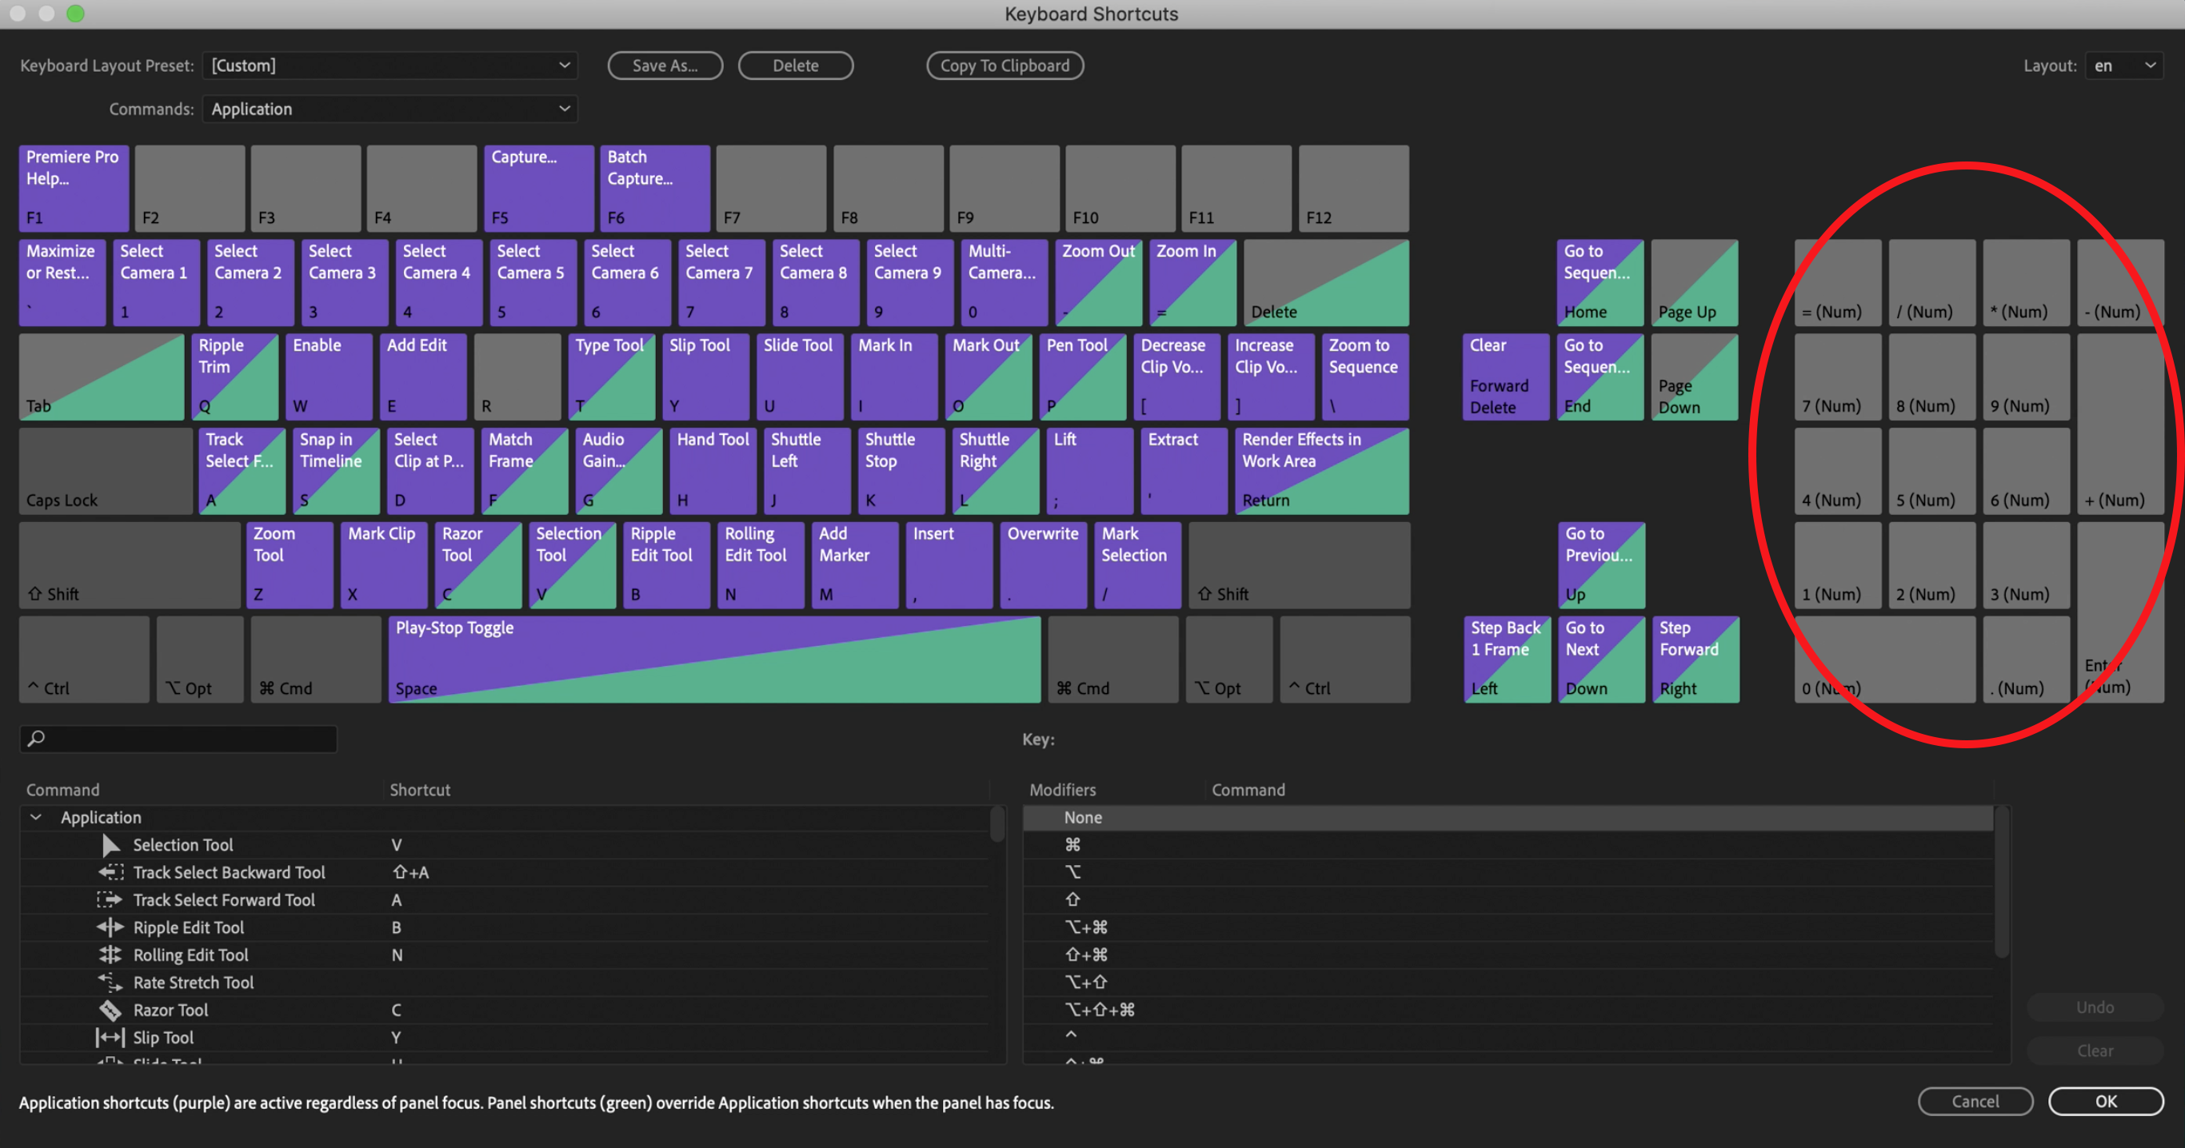Image resolution: width=2185 pixels, height=1148 pixels.
Task: Click the Copy To Clipboard button
Action: [1005, 66]
